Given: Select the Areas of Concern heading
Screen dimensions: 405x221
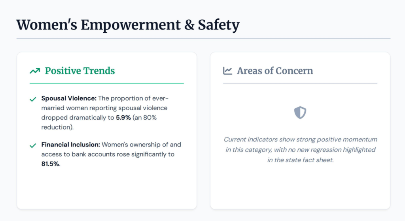Looking at the screenshot, I should pyautogui.click(x=275, y=71).
